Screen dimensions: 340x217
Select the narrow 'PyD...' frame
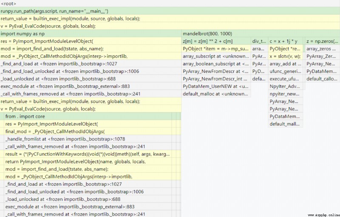click(x=259, y=71)
